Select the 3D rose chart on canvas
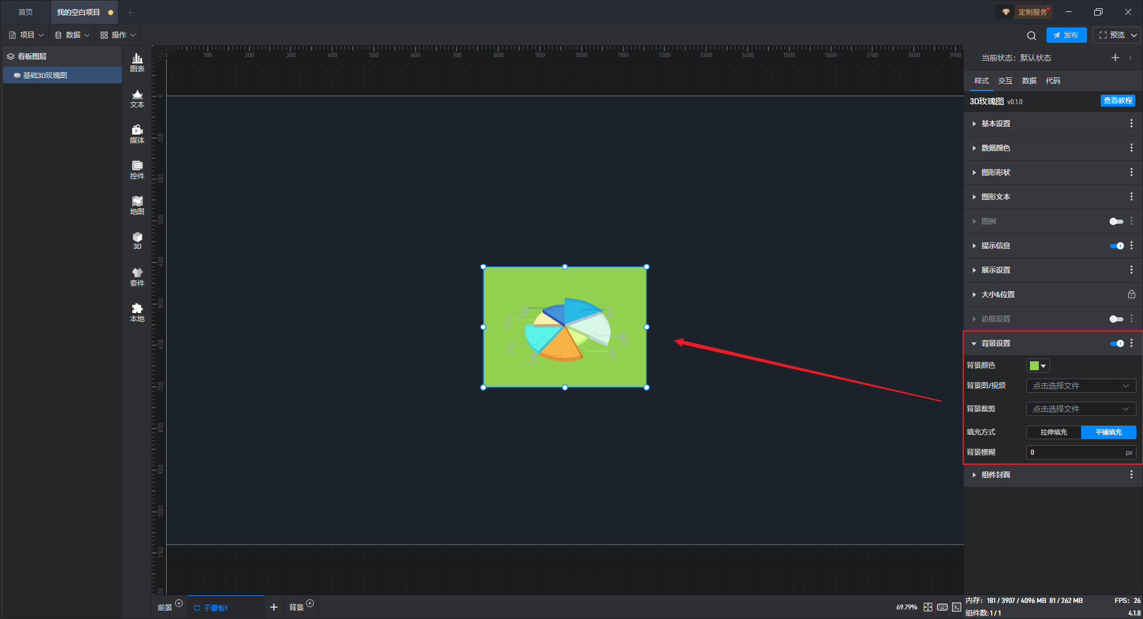Viewport: 1143px width, 619px height. tap(564, 327)
